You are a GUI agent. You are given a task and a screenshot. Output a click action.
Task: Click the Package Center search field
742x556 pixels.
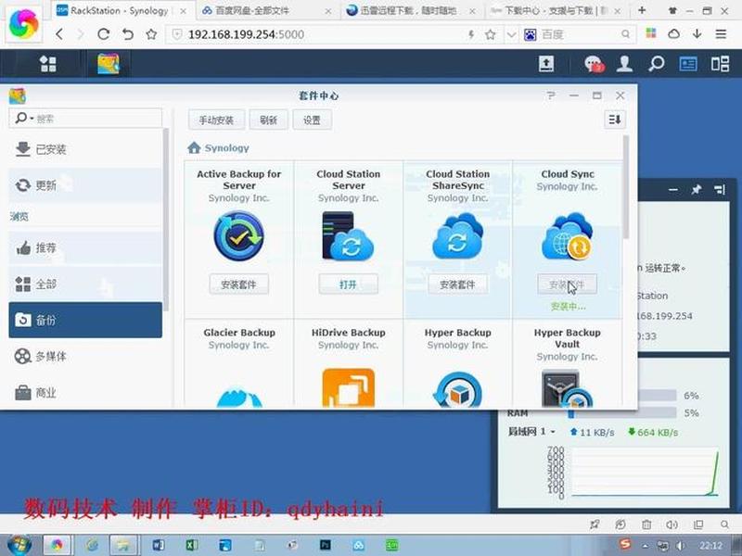85,119
